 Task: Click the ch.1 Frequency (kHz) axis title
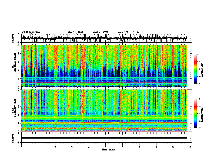(x=14, y=63)
